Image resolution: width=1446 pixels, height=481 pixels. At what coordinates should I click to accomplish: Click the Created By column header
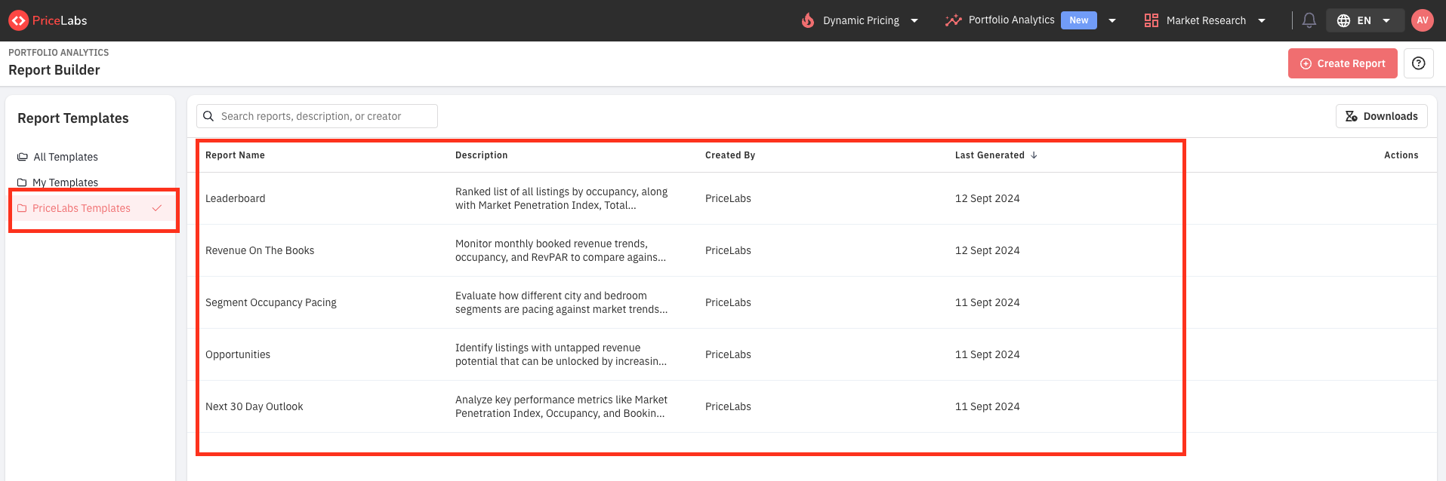click(730, 155)
